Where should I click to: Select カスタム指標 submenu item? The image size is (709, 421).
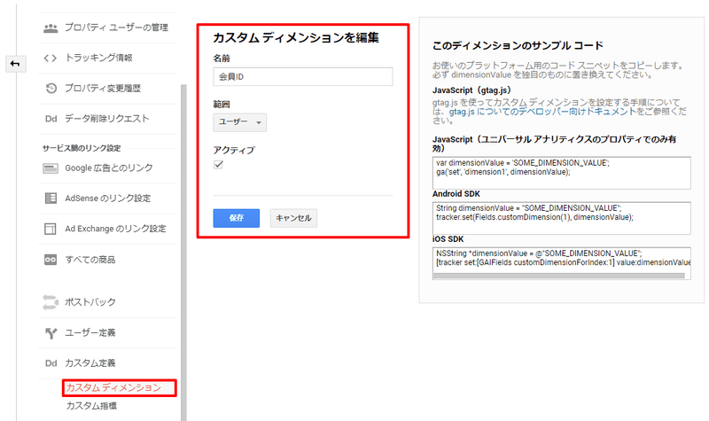pyautogui.click(x=92, y=406)
